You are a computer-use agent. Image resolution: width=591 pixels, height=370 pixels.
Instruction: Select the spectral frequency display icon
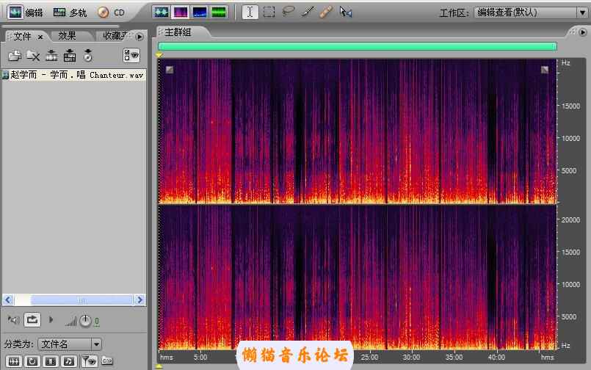(x=180, y=12)
